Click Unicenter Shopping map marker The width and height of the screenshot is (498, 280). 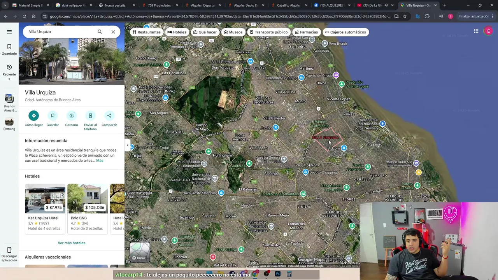click(x=301, y=78)
